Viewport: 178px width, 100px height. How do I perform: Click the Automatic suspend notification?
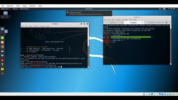pos(89,13)
